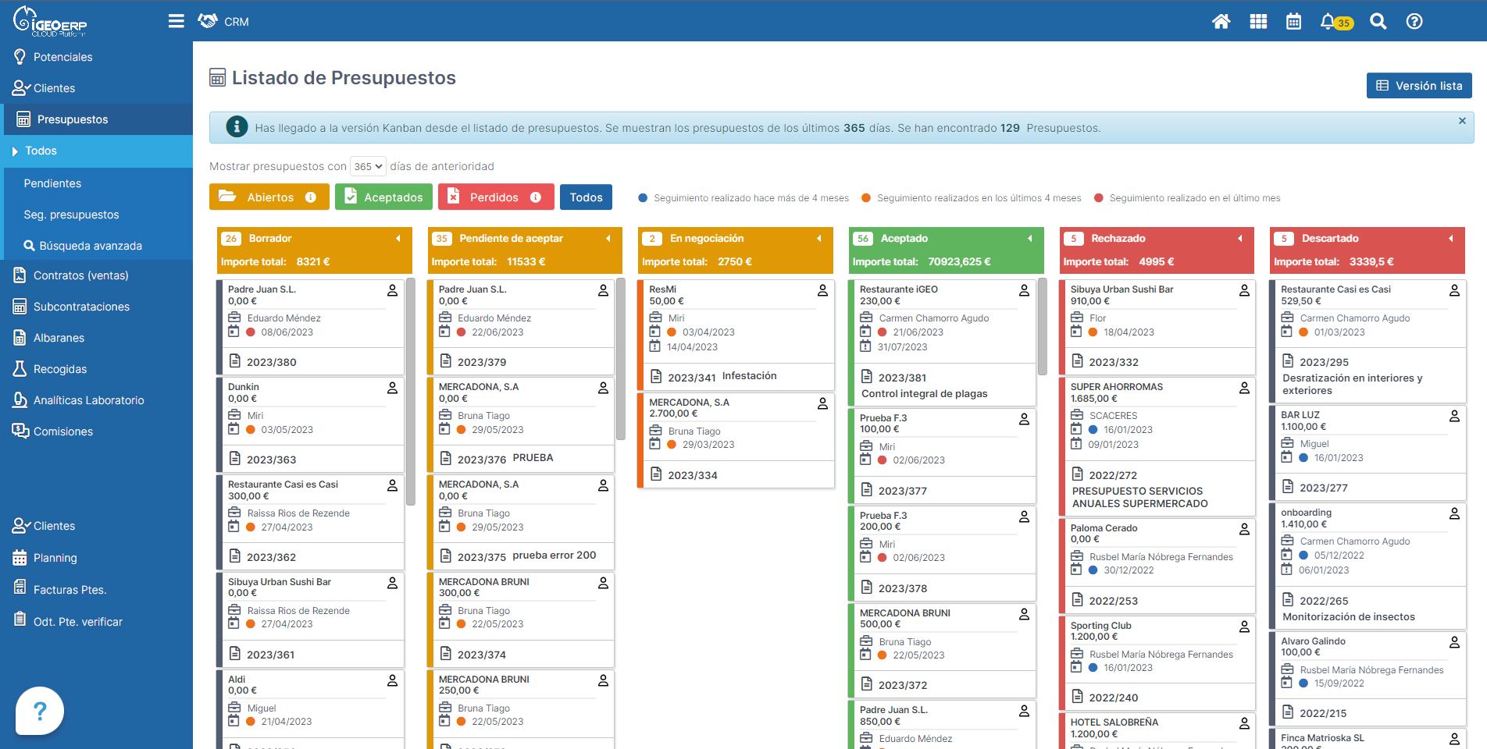Click the Aceptado column scrollbar
The width and height of the screenshot is (1487, 749).
tap(1043, 326)
